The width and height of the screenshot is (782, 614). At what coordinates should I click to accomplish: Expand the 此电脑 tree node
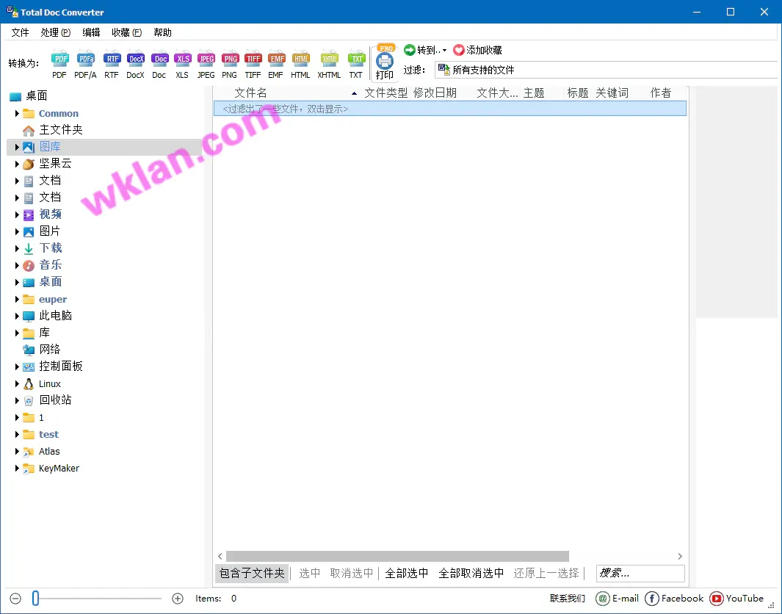pyautogui.click(x=16, y=316)
